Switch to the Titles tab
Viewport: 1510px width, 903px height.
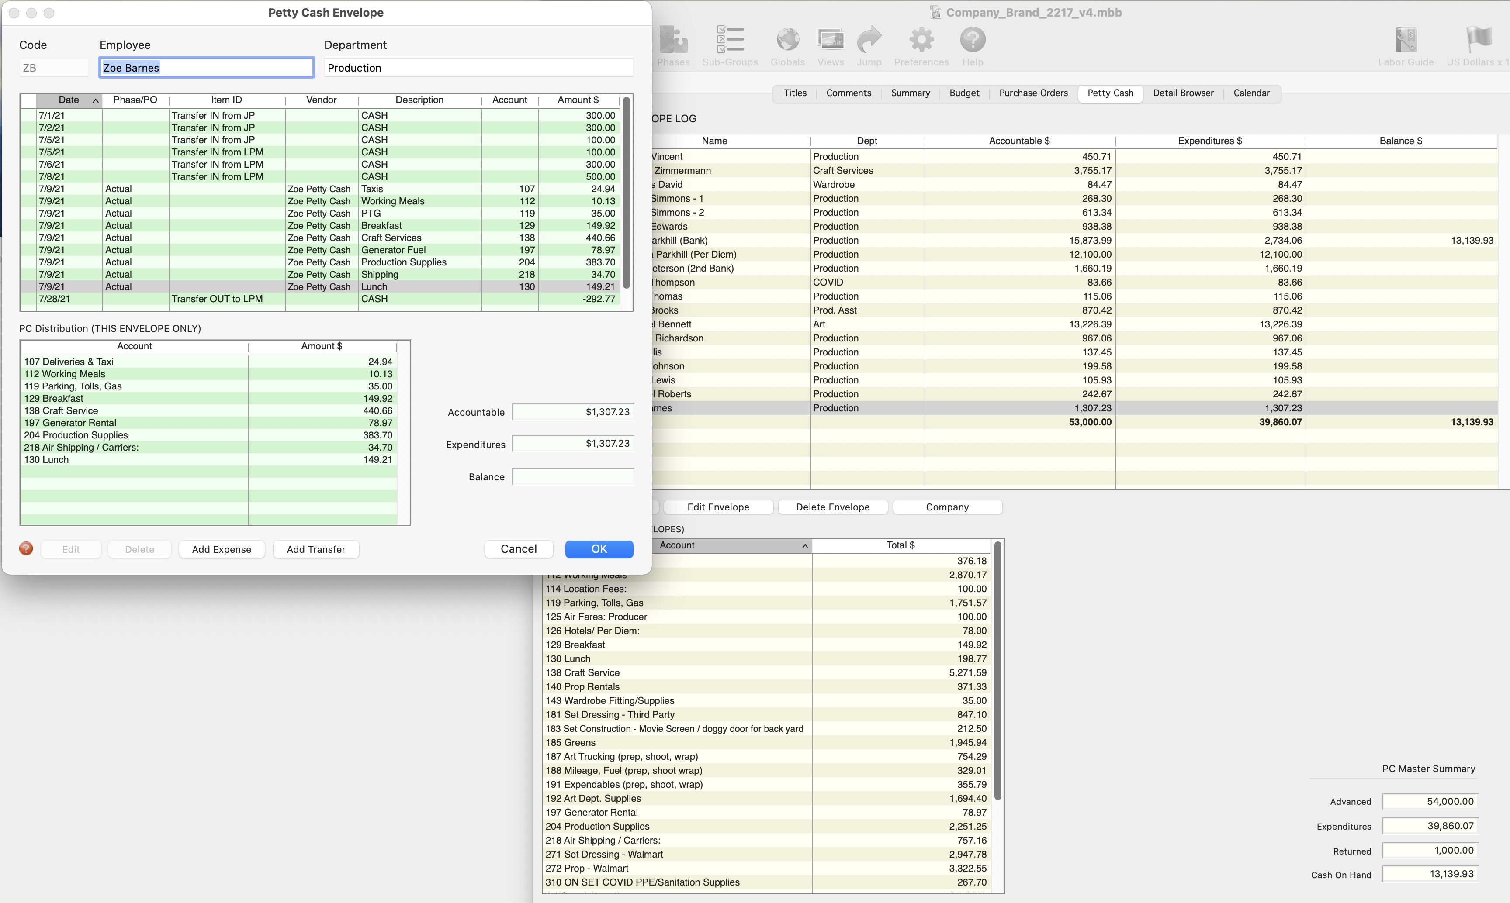pos(795,93)
